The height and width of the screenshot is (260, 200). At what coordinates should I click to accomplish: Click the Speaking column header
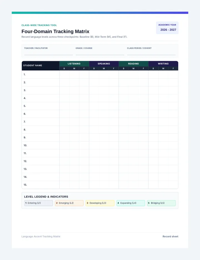(104, 64)
